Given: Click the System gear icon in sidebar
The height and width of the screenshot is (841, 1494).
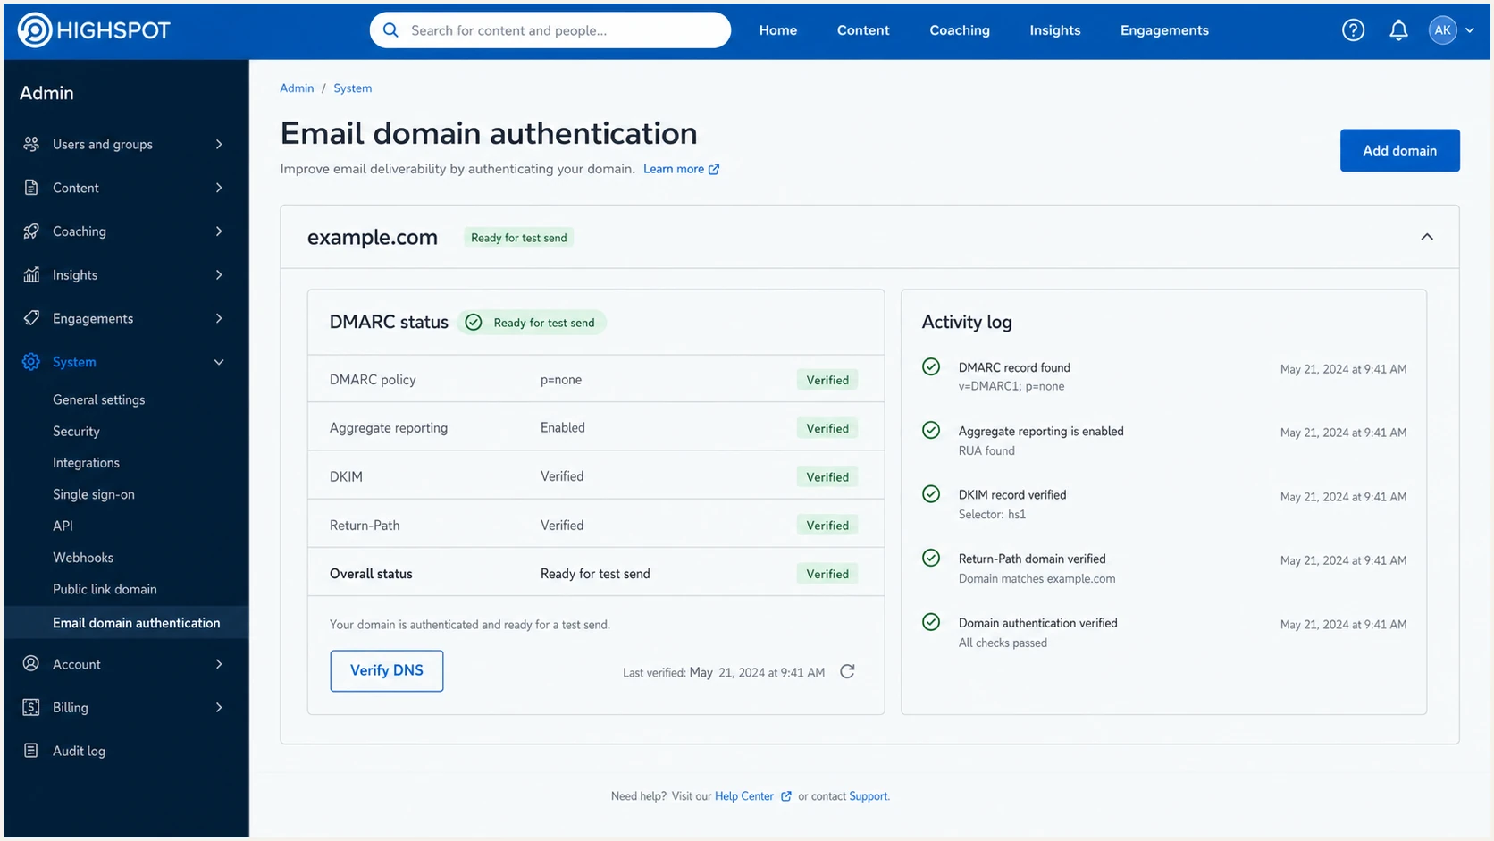Looking at the screenshot, I should (x=31, y=362).
